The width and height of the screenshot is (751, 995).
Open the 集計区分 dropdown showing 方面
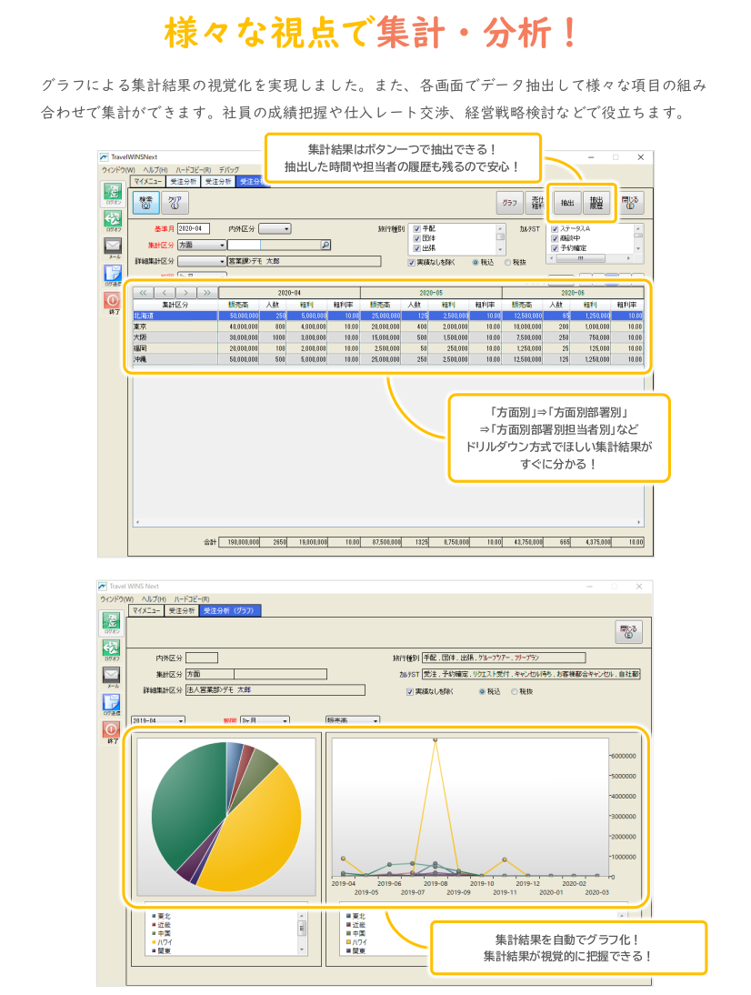tap(202, 245)
